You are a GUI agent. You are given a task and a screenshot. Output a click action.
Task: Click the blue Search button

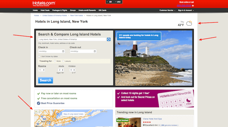[x=46, y=80]
